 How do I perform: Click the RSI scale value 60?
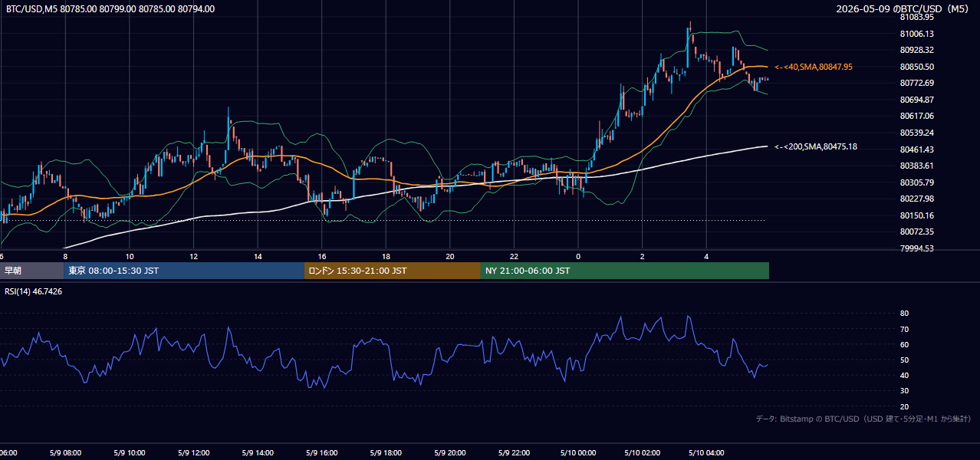tap(904, 344)
